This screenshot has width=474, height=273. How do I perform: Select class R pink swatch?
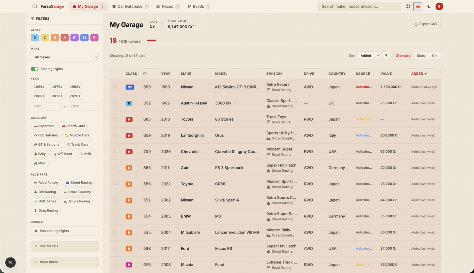[x=94, y=37]
